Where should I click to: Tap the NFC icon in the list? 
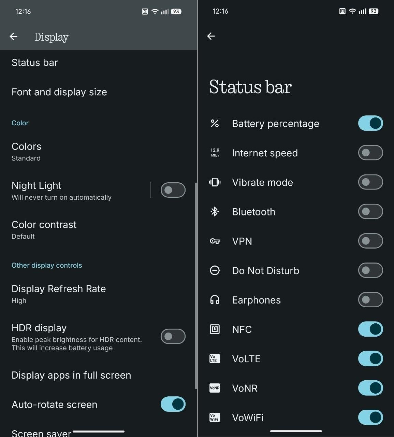pyautogui.click(x=215, y=329)
